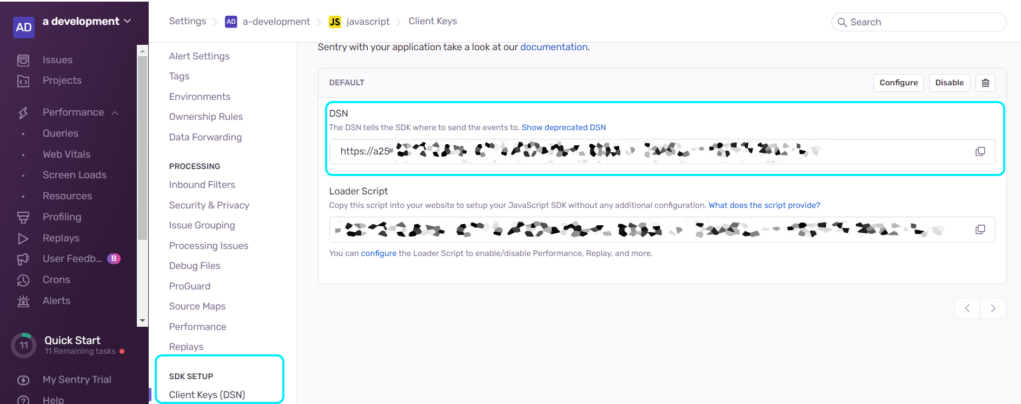Screen dimensions: 1021x404
Task: Select Client Keys (DSN) menu item
Action: click(207, 395)
